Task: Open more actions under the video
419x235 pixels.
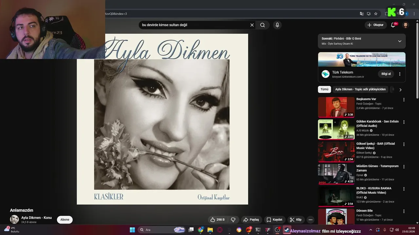Action: [x=310, y=220]
